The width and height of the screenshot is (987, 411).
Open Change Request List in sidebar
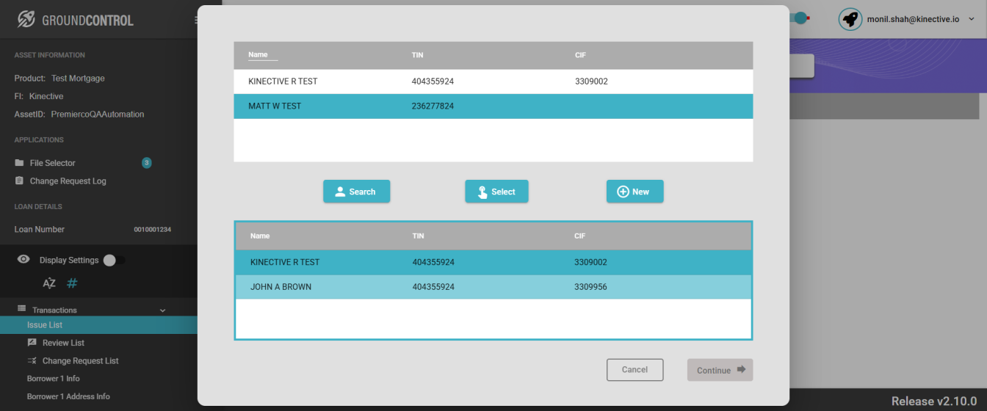point(80,361)
